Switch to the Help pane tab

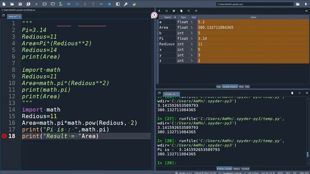coord(218,87)
